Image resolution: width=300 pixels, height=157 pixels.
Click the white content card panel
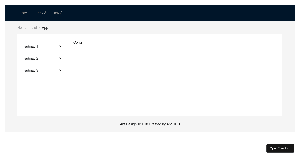[175, 87]
